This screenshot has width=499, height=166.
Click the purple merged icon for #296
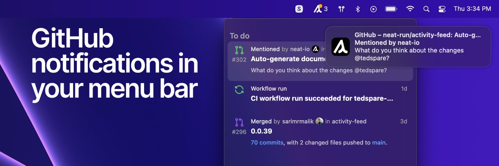[239, 122]
